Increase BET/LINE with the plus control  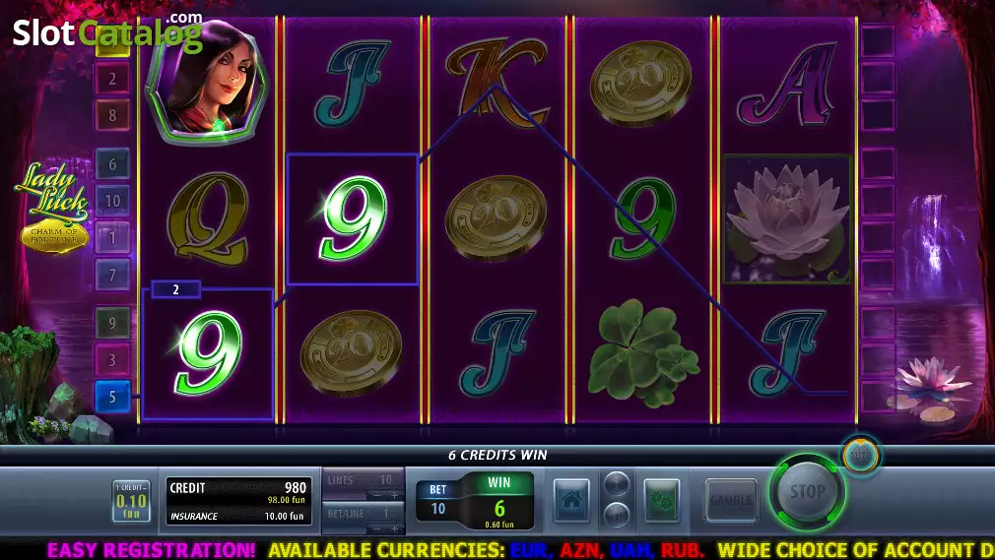[x=395, y=529]
